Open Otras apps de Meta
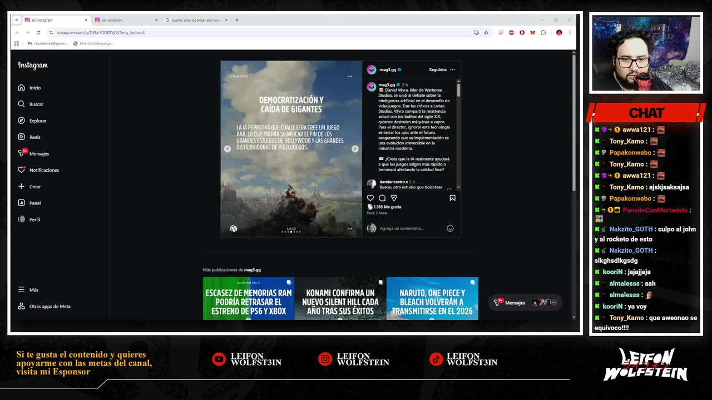712x400 pixels. tap(44, 306)
